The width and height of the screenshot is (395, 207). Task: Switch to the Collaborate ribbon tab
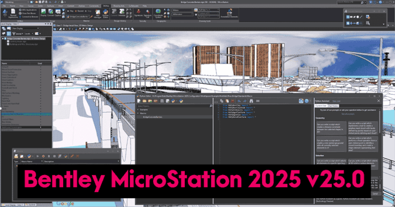coord(134,6)
